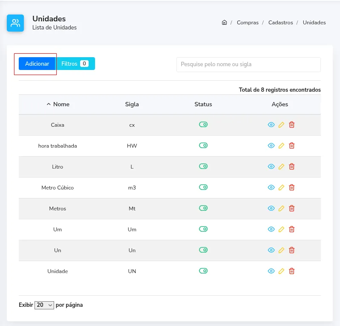Edit the Caixa unit with pencil icon
The height and width of the screenshot is (326, 340).
tap(281, 125)
